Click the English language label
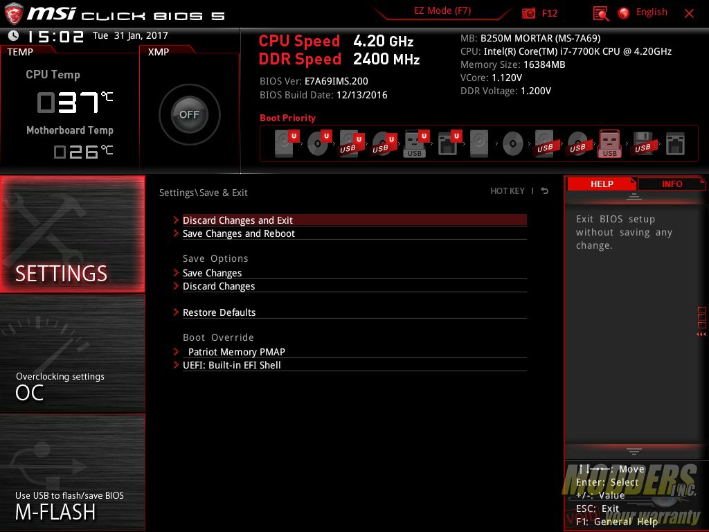This screenshot has width=709, height=532. (x=652, y=12)
